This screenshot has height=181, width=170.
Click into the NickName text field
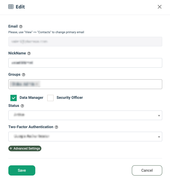tap(85, 63)
